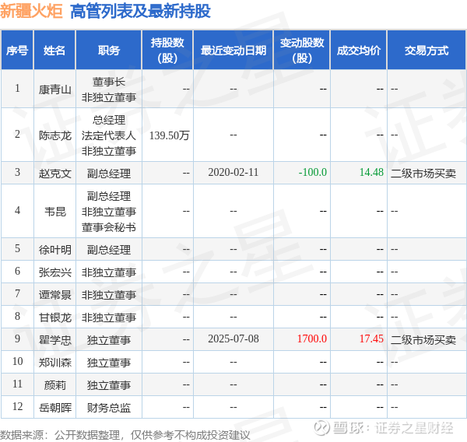The width and height of the screenshot is (467, 442).
Task: Click the name 岳朝晖
Action: tap(55, 408)
